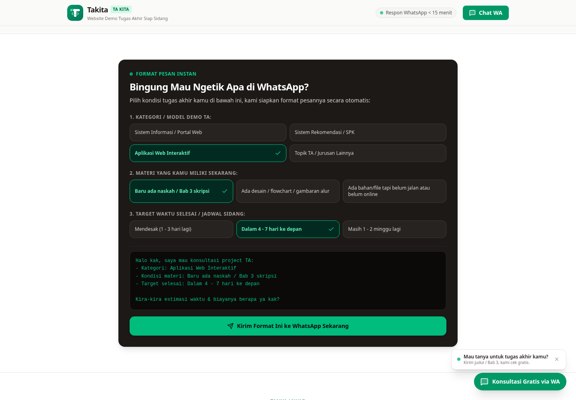Click the chat bubble icon in Chat WA
The image size is (576, 400).
pyautogui.click(x=472, y=13)
